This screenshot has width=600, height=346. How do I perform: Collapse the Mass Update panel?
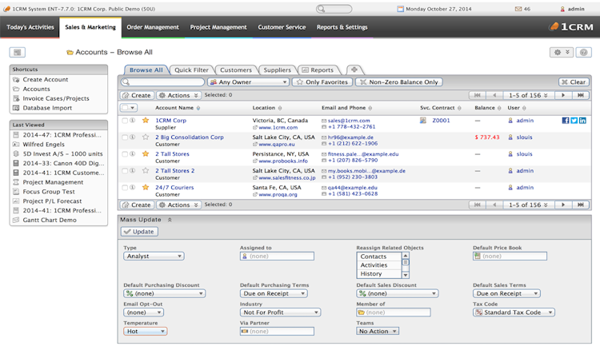pos(170,220)
